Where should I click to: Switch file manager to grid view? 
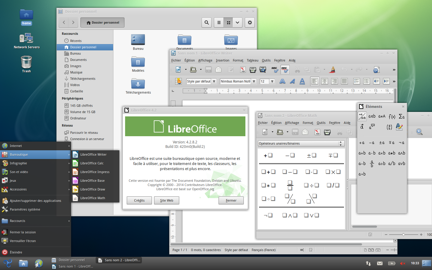(x=228, y=22)
